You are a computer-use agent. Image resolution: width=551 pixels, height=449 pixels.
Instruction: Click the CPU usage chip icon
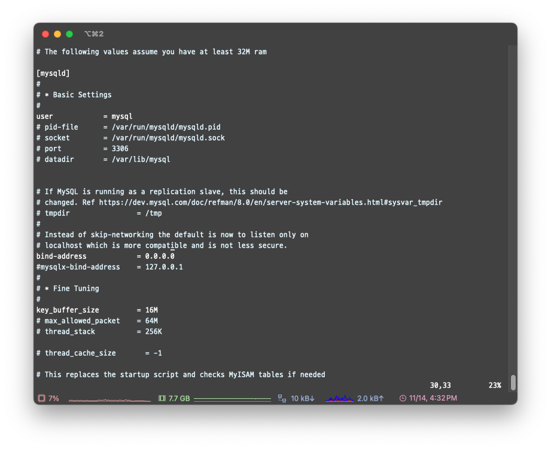(41, 398)
